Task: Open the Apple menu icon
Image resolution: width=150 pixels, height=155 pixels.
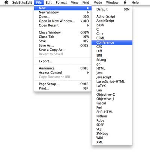Action: coord(6,2)
